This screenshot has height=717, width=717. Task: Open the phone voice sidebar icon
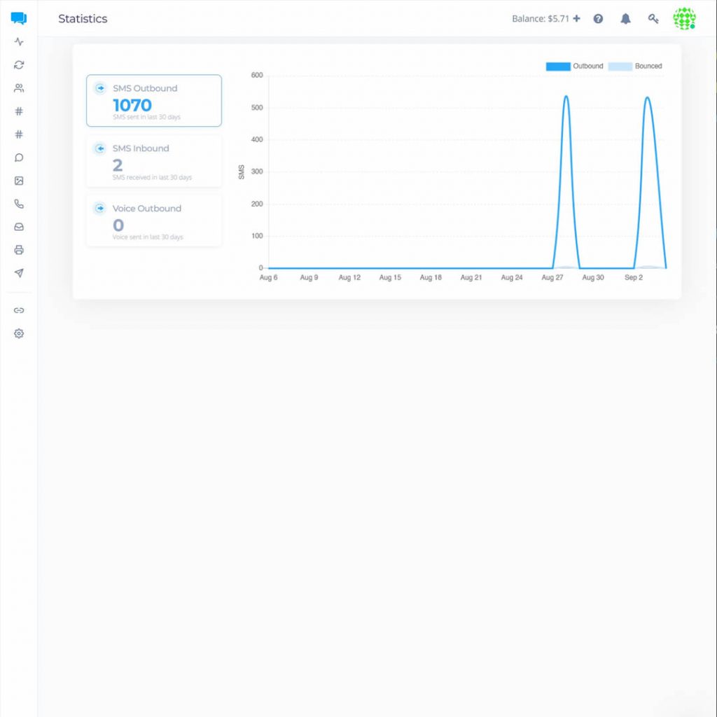click(x=19, y=204)
